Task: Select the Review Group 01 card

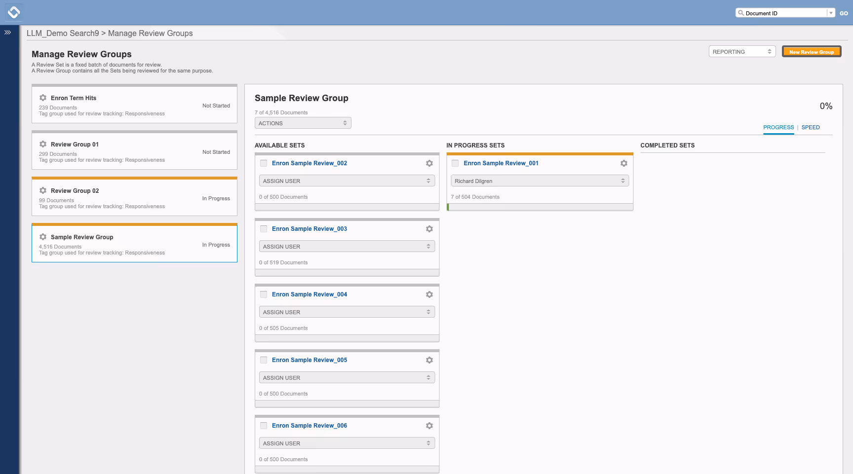Action: coord(134,150)
